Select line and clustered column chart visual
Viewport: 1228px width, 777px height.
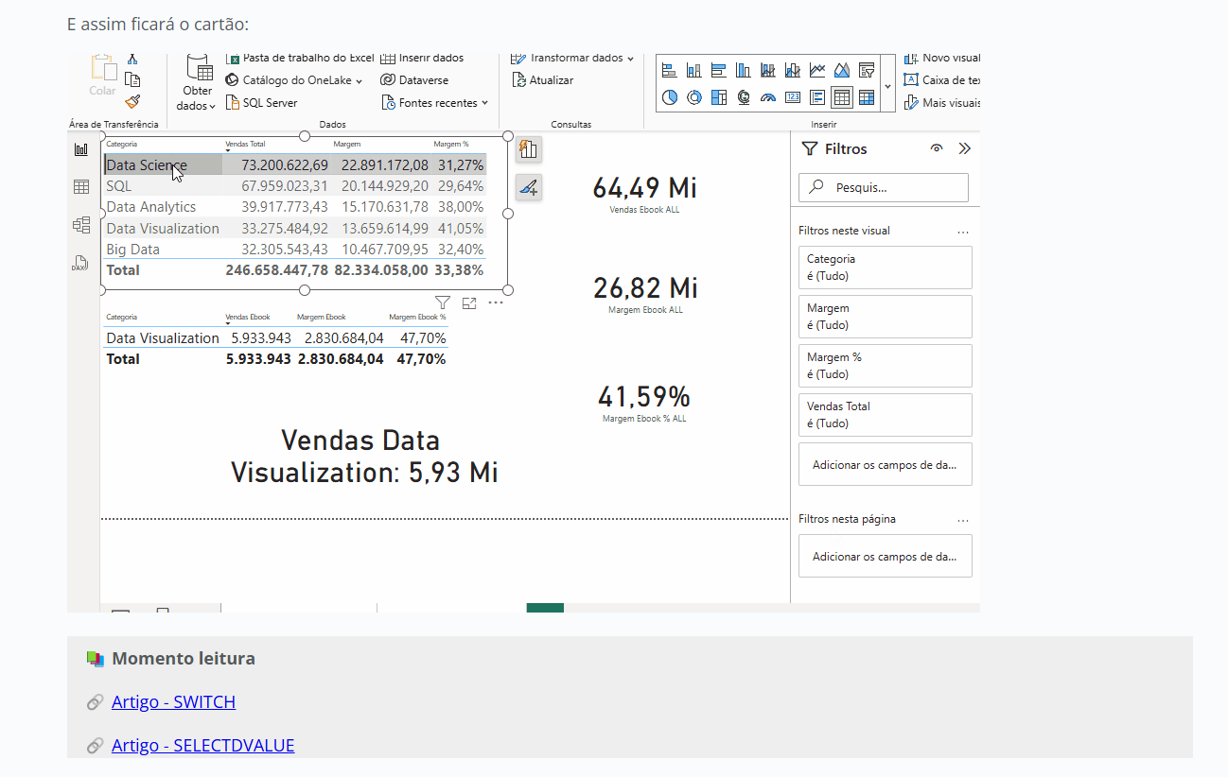click(793, 70)
